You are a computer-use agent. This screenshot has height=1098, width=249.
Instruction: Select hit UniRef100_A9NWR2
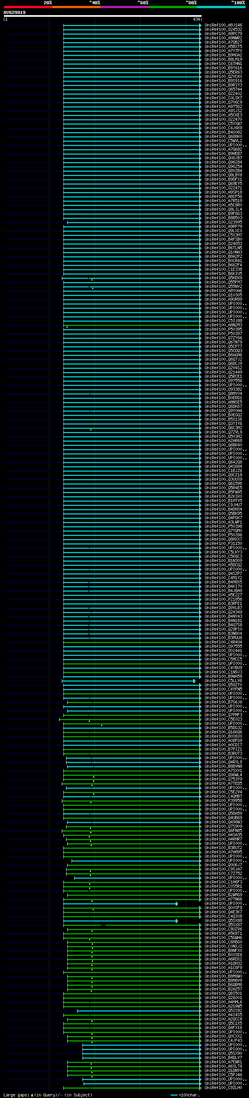tap(223, 38)
